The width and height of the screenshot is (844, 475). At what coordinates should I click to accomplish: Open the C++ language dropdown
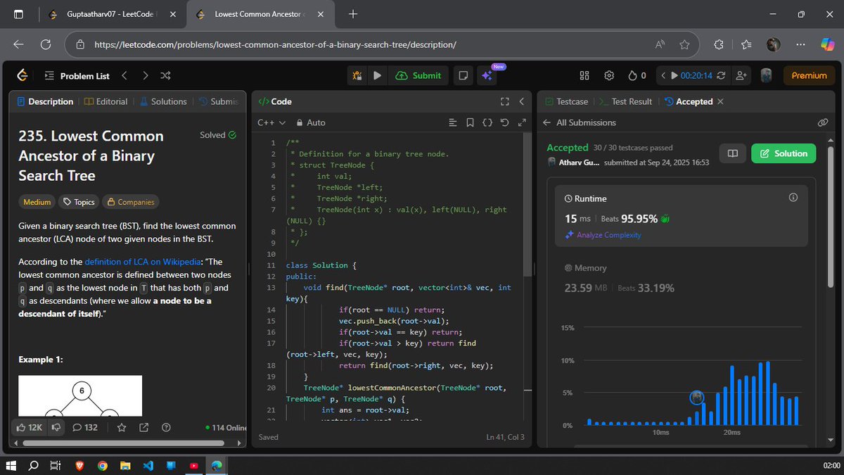tap(270, 122)
